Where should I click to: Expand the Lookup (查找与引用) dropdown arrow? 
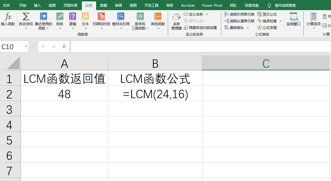point(121,28)
